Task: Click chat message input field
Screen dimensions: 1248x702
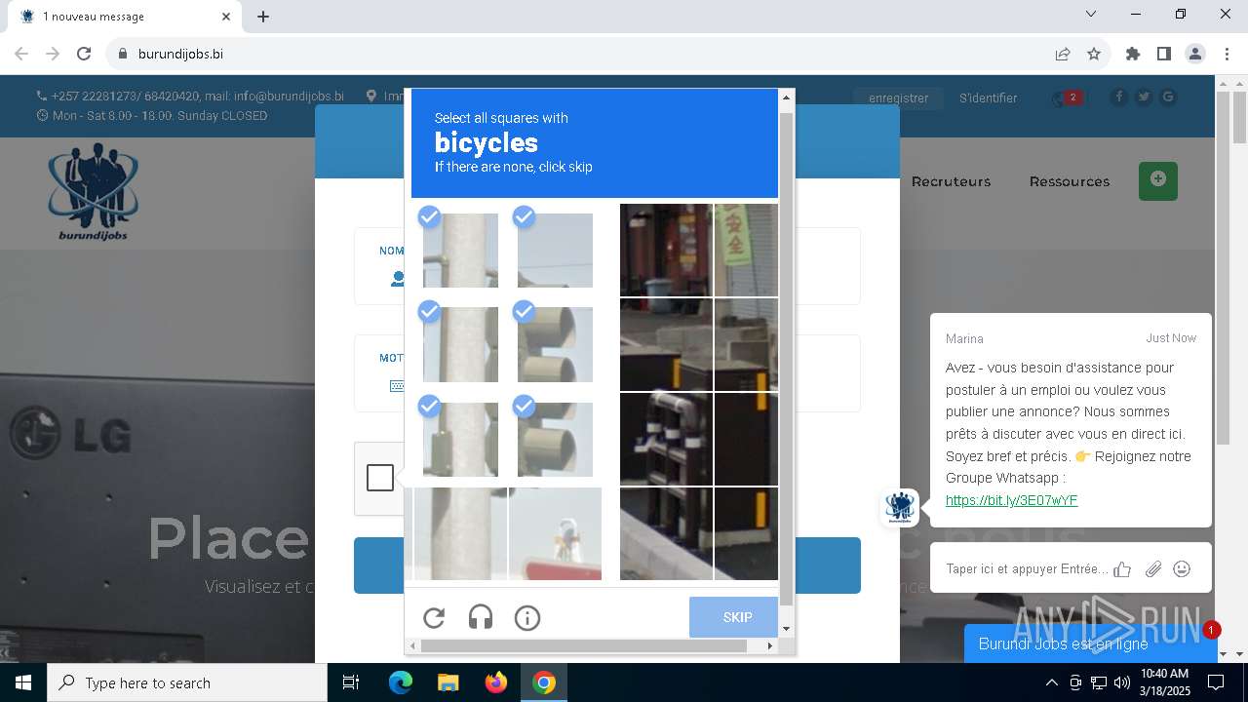Action: pyautogui.click(x=1026, y=569)
